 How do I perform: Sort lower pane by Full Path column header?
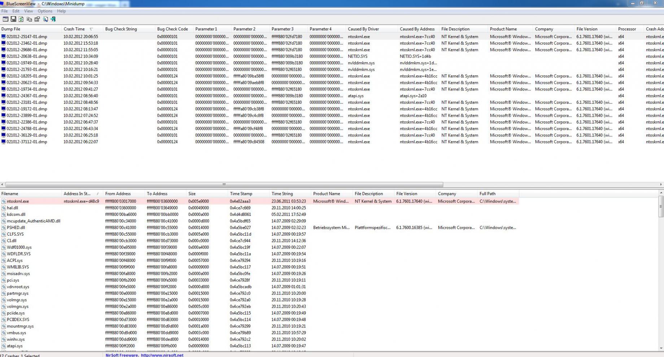pos(498,194)
